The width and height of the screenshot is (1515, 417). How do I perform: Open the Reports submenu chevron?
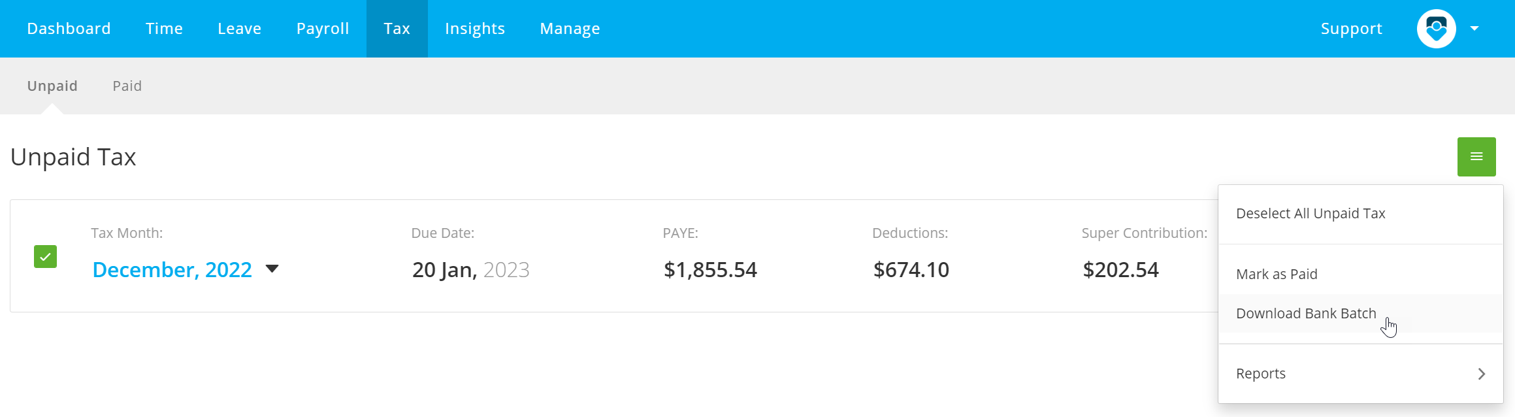click(1481, 374)
